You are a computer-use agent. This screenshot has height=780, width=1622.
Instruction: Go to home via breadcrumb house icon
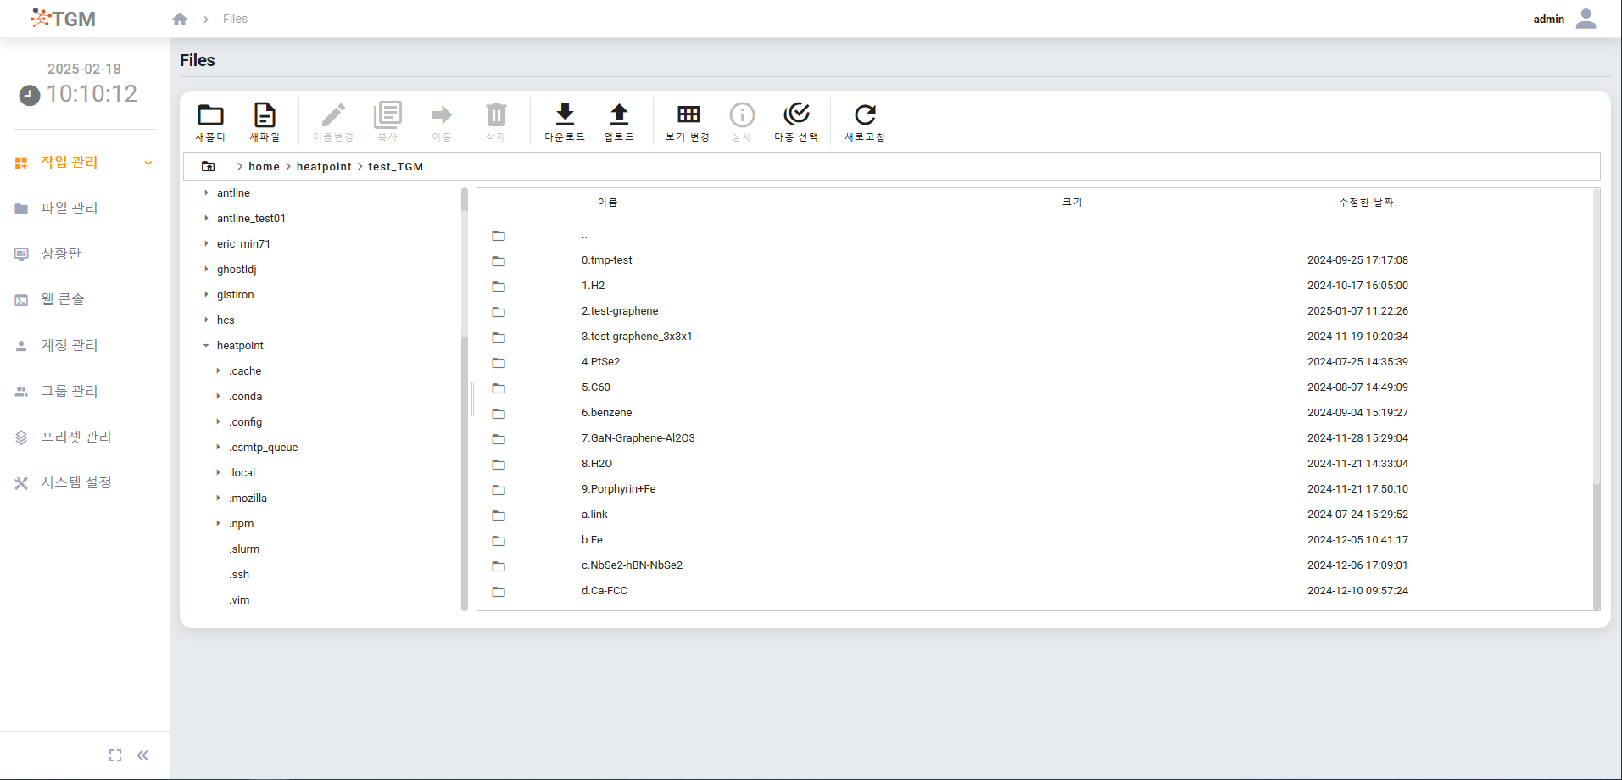(x=180, y=19)
